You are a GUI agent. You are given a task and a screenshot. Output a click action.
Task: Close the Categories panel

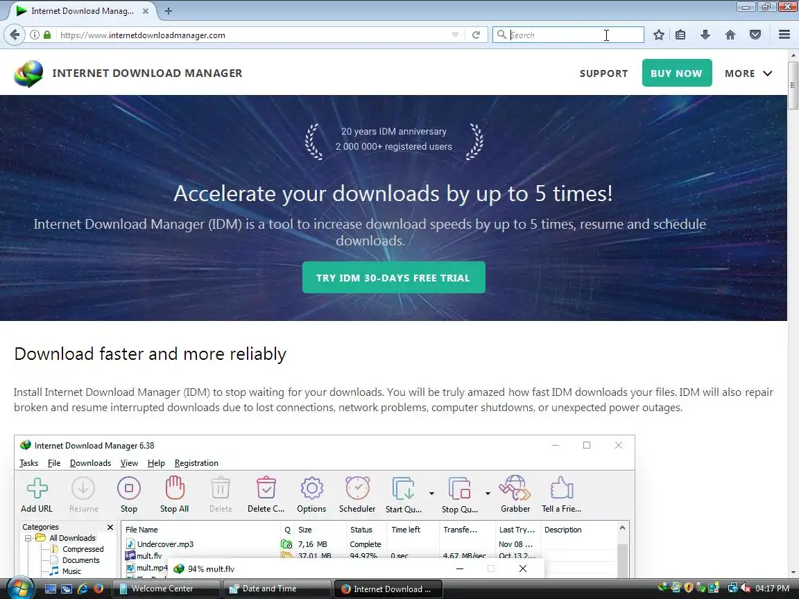click(x=110, y=527)
